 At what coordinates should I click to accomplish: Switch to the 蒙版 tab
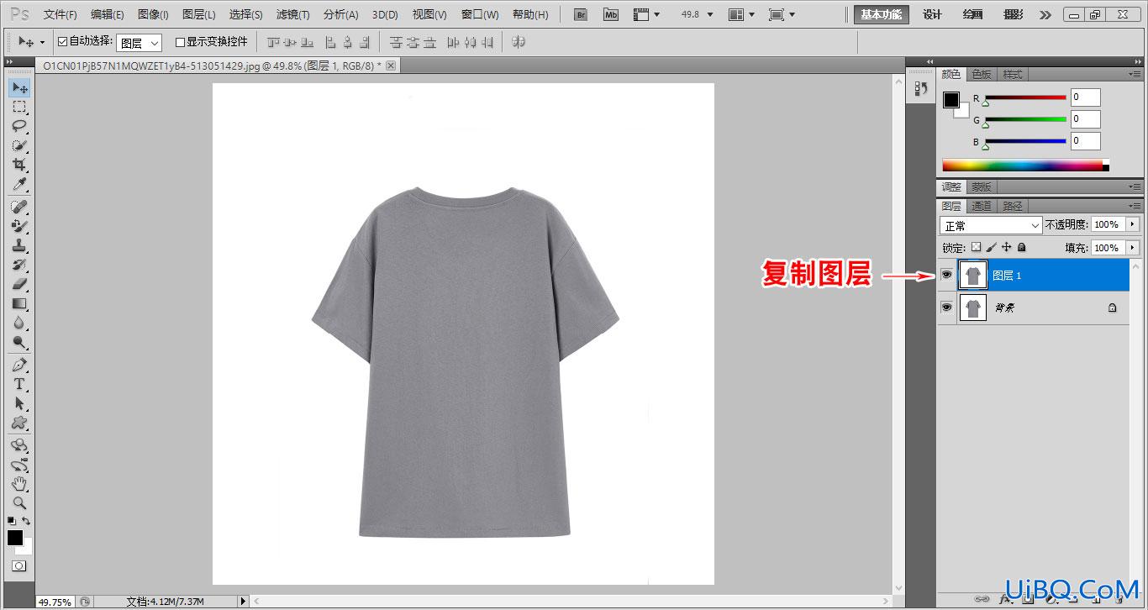point(982,187)
